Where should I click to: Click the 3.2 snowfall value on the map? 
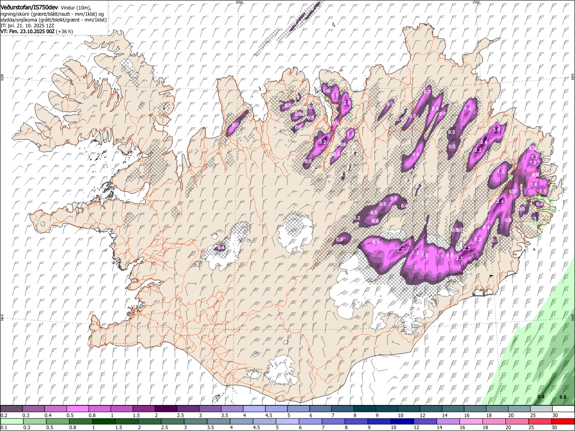point(322,142)
